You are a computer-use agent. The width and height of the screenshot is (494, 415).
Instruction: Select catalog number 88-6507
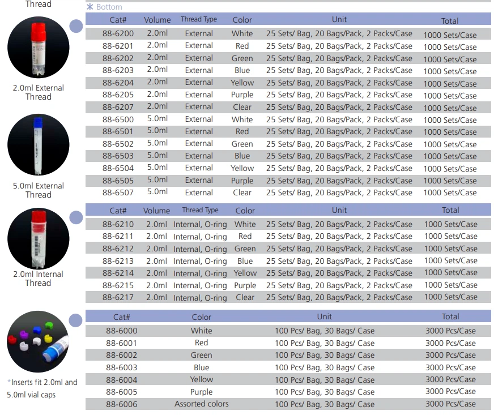coord(118,192)
